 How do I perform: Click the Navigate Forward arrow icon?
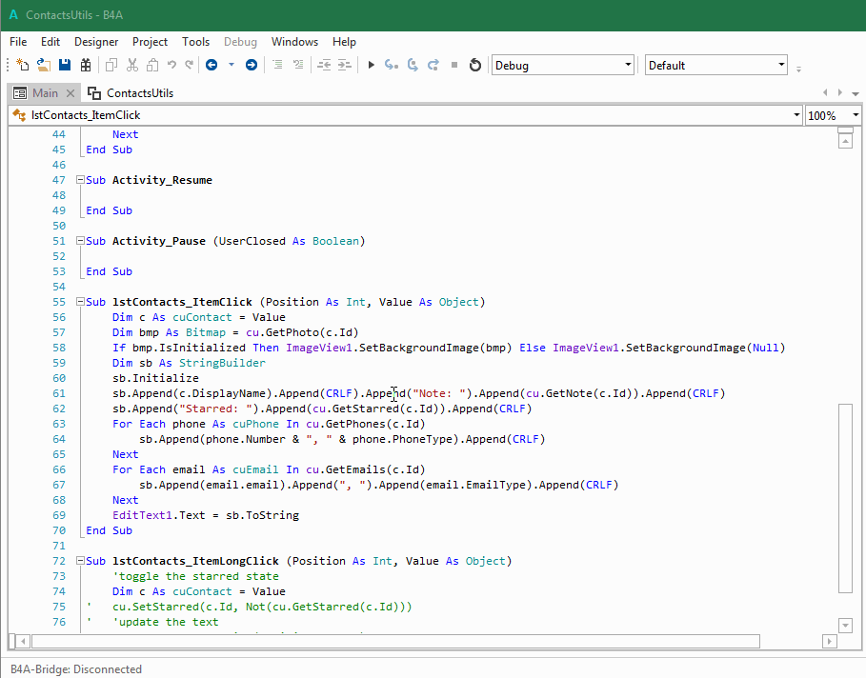pos(251,66)
